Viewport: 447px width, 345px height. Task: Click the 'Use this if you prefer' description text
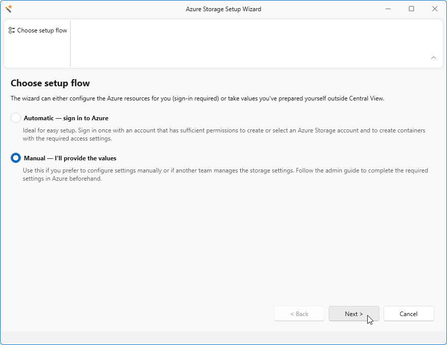(225, 175)
